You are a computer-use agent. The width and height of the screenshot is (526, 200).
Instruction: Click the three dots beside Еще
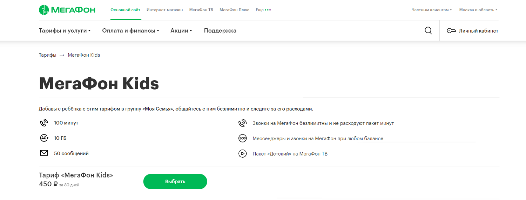[268, 10]
